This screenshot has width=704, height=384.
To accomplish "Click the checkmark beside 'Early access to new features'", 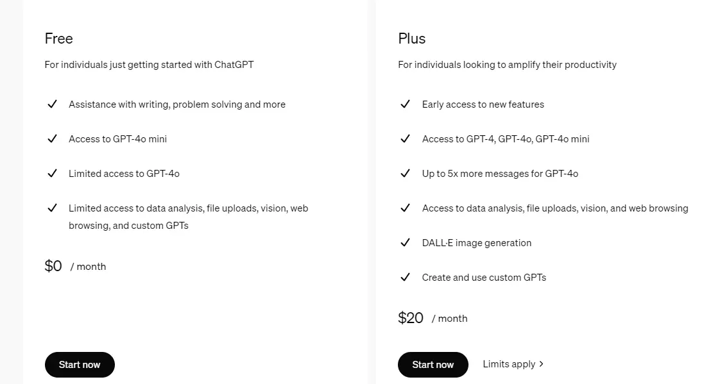I will 406,104.
